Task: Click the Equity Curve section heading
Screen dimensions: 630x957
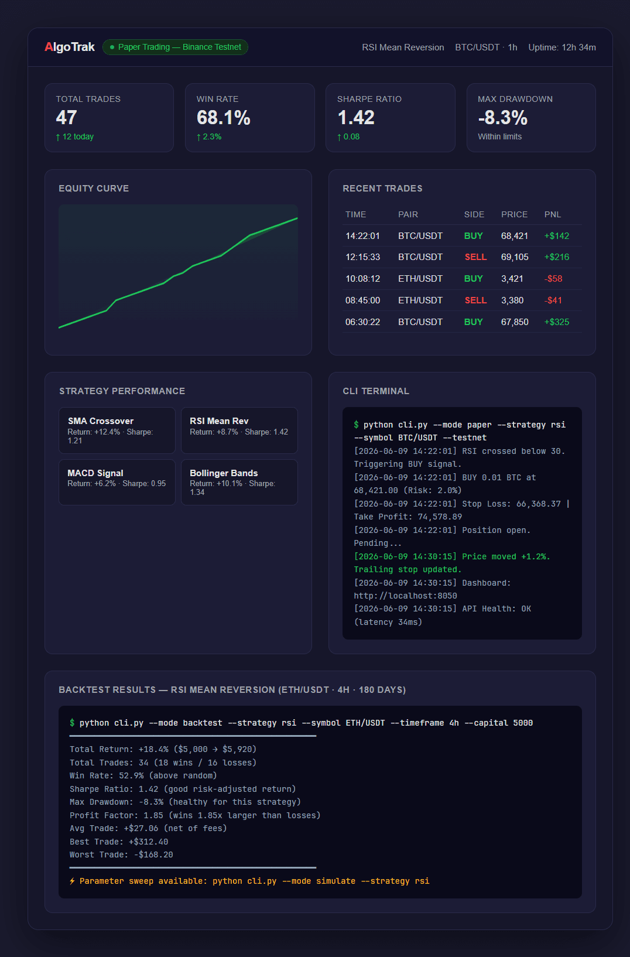Action: click(94, 189)
